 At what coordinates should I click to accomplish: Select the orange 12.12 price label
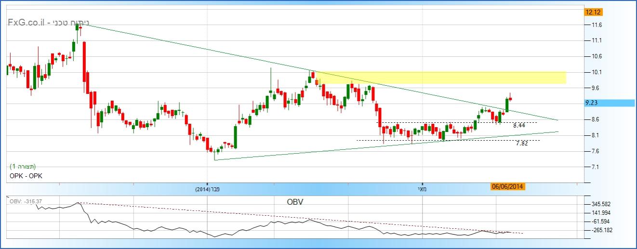coord(592,12)
